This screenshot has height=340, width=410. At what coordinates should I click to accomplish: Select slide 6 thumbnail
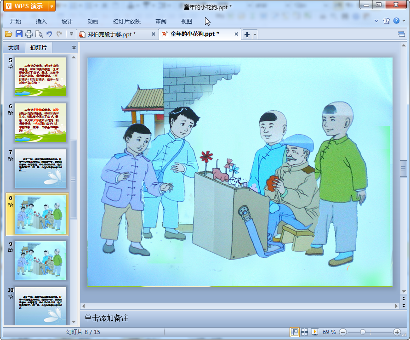[40, 123]
